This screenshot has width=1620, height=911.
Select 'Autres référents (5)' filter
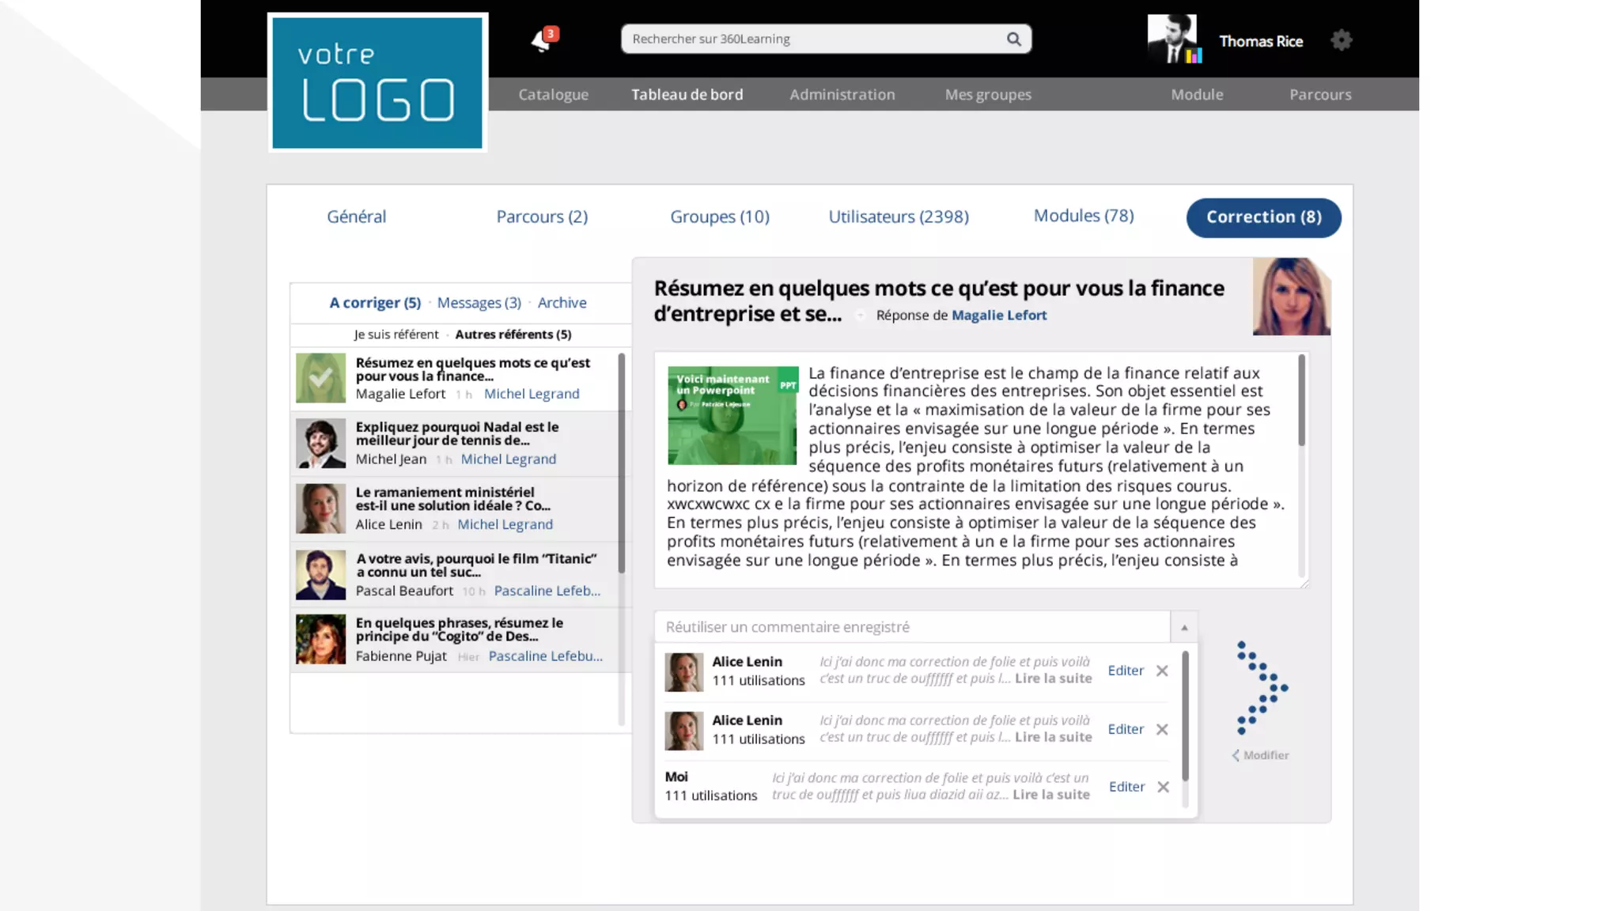[x=513, y=335]
